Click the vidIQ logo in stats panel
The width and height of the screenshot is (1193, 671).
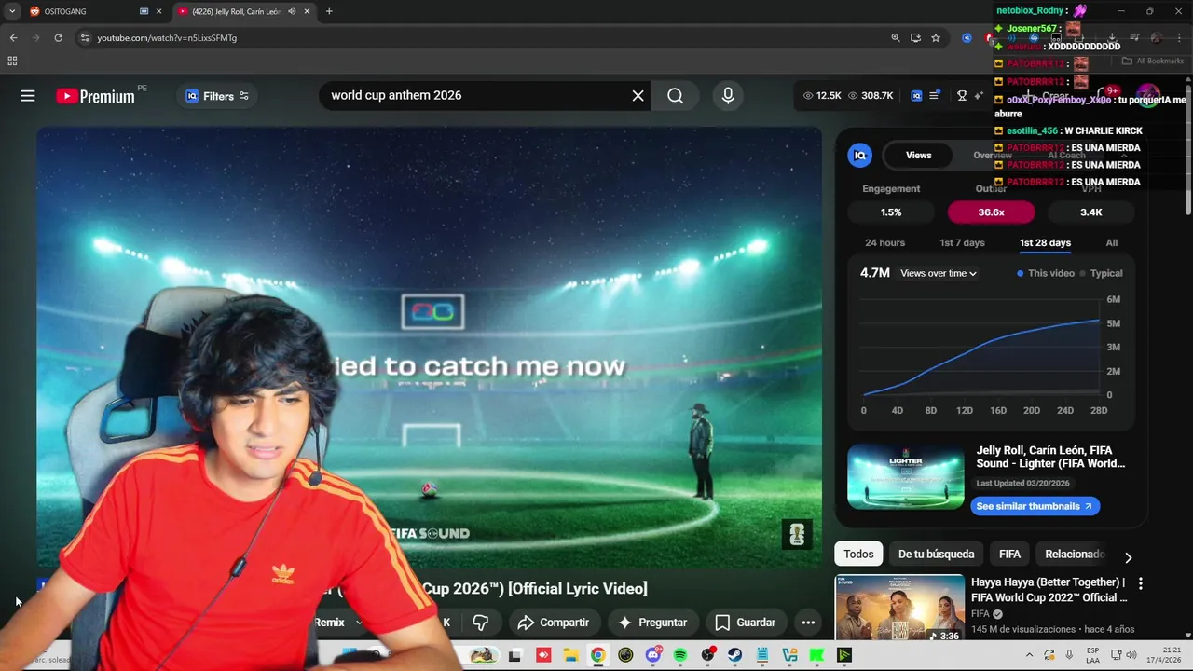860,156
